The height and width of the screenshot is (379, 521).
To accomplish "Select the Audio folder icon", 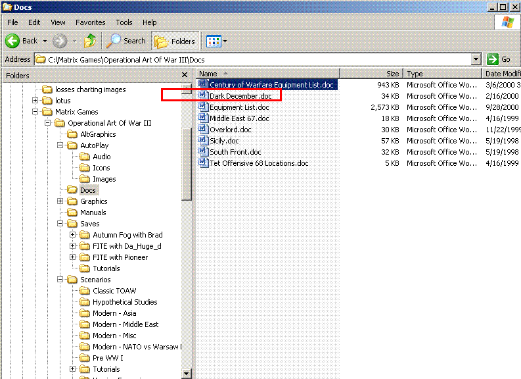I will point(85,157).
